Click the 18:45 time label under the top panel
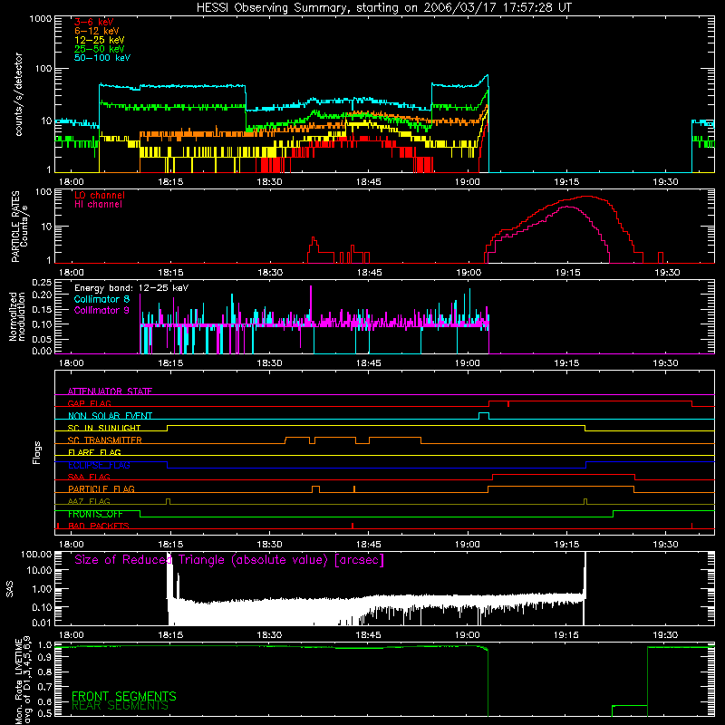Screen dimensions: 725x725 [369, 182]
